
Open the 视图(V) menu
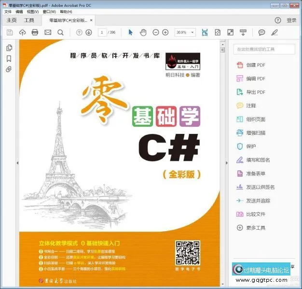point(33,12)
